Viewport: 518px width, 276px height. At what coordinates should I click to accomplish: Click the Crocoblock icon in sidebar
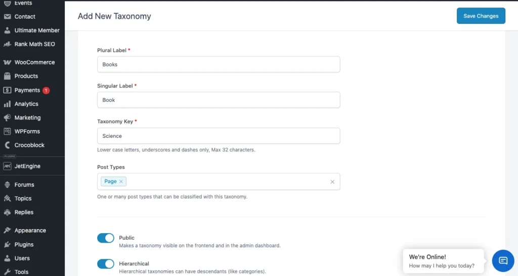[x=7, y=145]
